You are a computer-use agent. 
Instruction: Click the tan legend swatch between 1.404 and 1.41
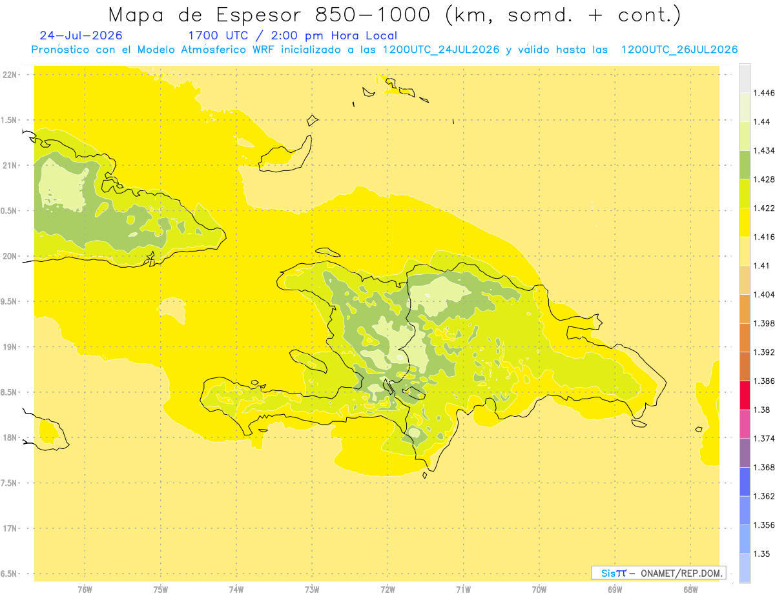[x=745, y=280]
